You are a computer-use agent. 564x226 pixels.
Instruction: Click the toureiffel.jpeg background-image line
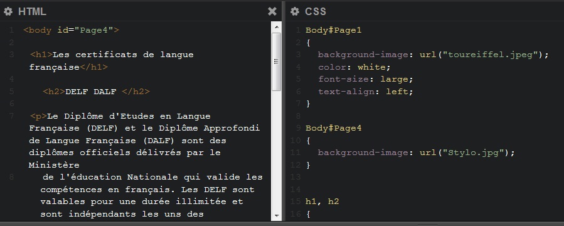tap(434, 55)
